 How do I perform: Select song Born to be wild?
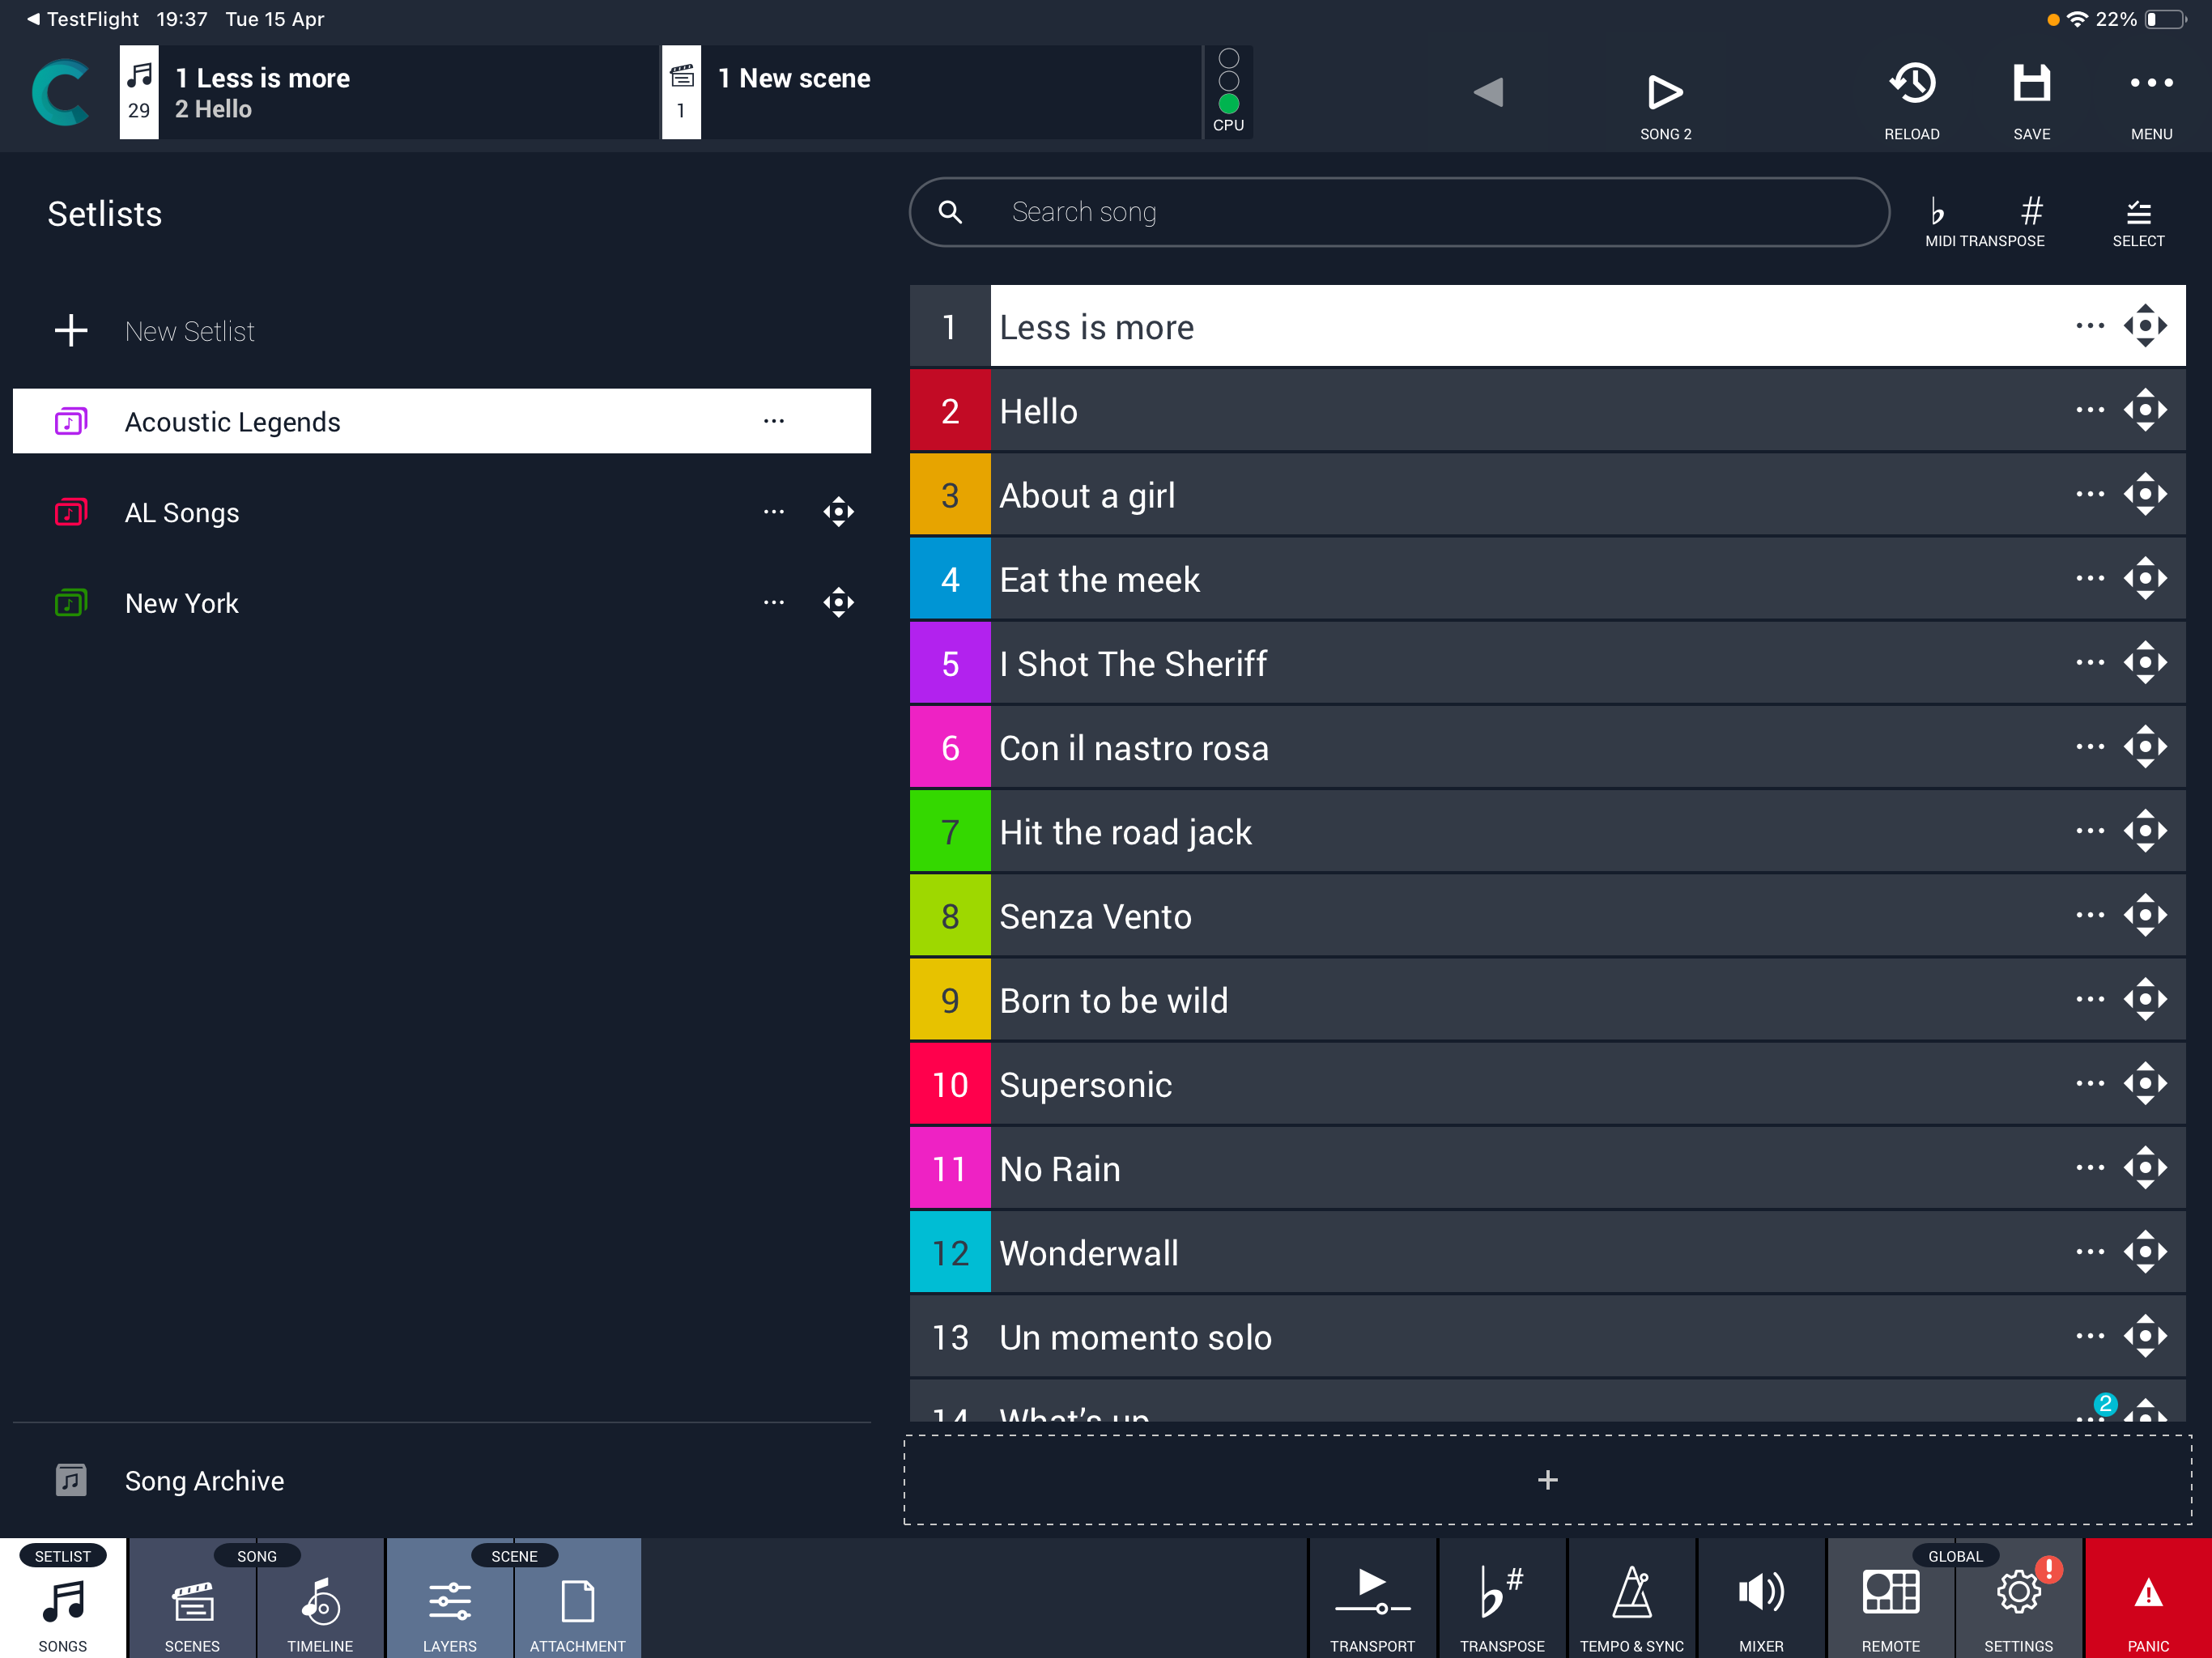[1547, 999]
